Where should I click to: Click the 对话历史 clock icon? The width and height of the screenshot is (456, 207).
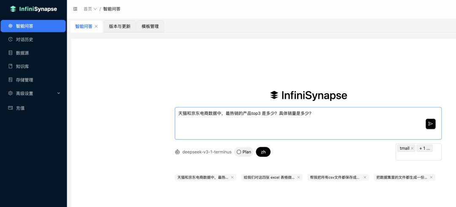11,40
